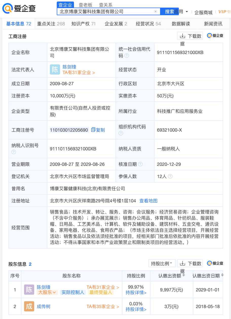231x319 pixels.
Task: Sort by the 认缴出资日期 column arrows
Action: pos(222,275)
